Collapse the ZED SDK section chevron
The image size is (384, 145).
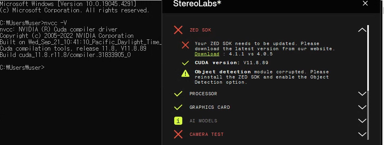[x=362, y=30]
